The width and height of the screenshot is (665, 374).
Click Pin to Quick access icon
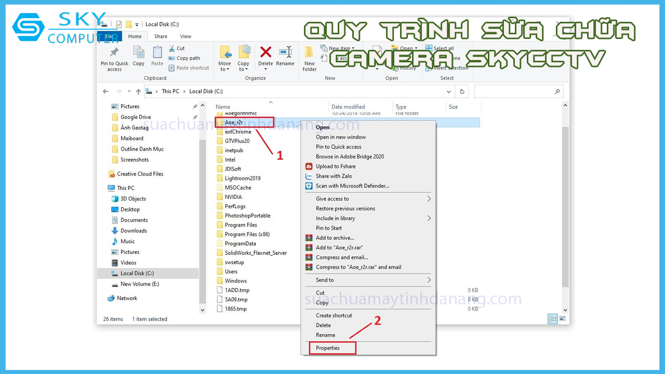(x=114, y=52)
